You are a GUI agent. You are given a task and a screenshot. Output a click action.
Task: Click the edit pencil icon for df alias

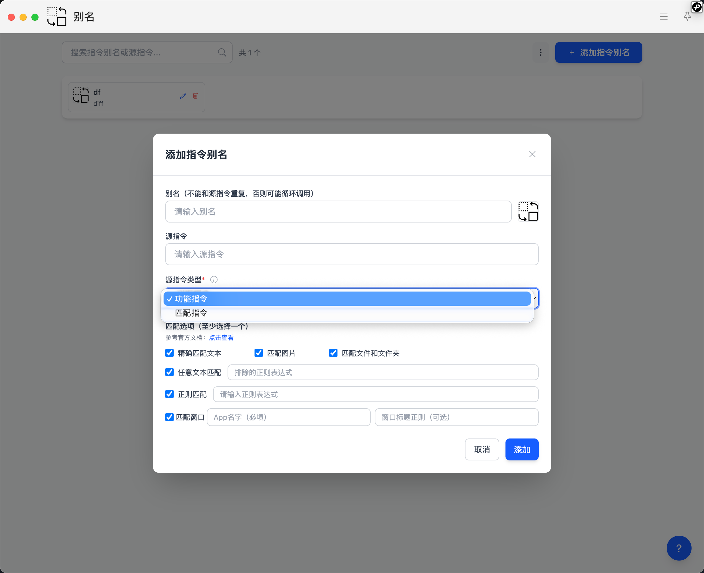tap(183, 96)
